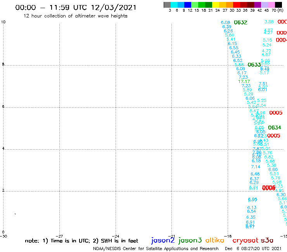Screen dimensions: 287x252
Task: Click the pink legend swatch
Action: click(x=271, y=5)
